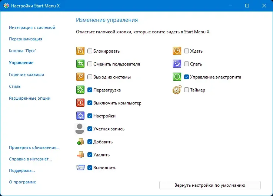Viewport: 273px width, 196px height.
Task: Click the Отметьте галочкой кнопки instruction text
Action: coord(143,32)
